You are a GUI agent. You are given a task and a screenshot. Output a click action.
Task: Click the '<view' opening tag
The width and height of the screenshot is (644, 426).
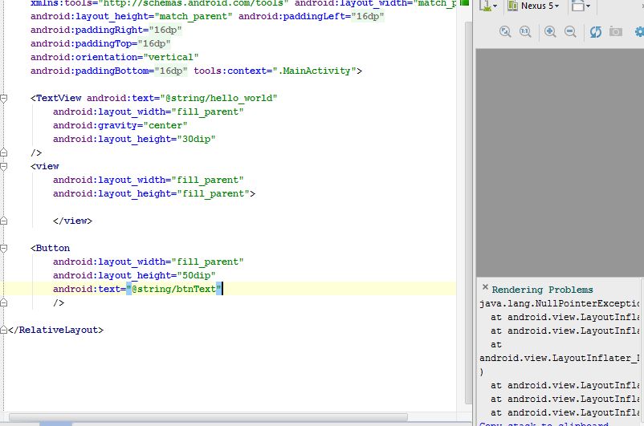[45, 166]
